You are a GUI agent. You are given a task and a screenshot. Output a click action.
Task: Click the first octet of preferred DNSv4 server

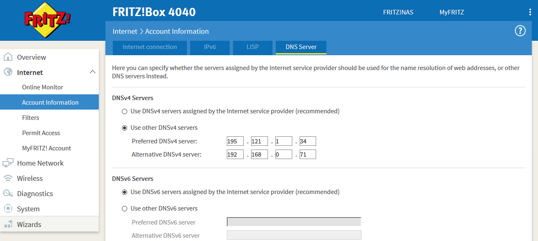tap(235, 141)
